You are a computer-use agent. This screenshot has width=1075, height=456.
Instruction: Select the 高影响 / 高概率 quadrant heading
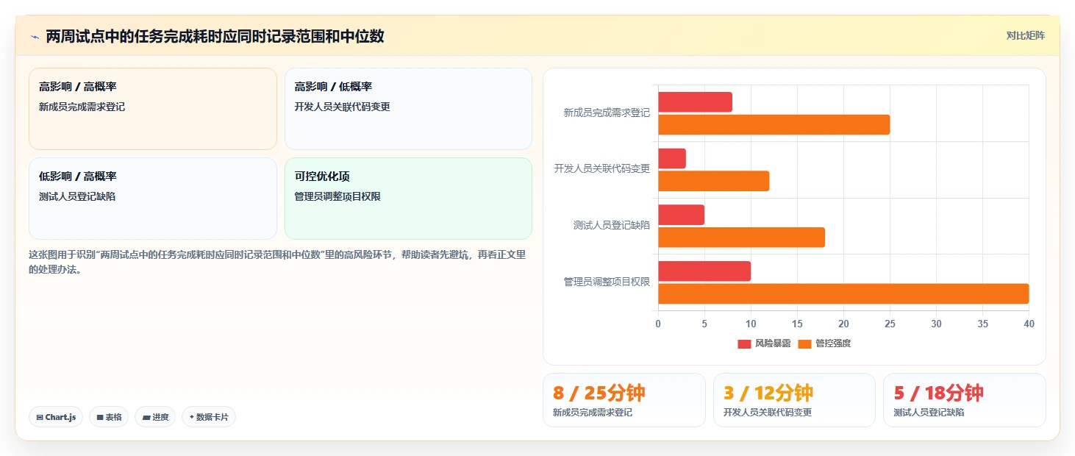pos(78,87)
